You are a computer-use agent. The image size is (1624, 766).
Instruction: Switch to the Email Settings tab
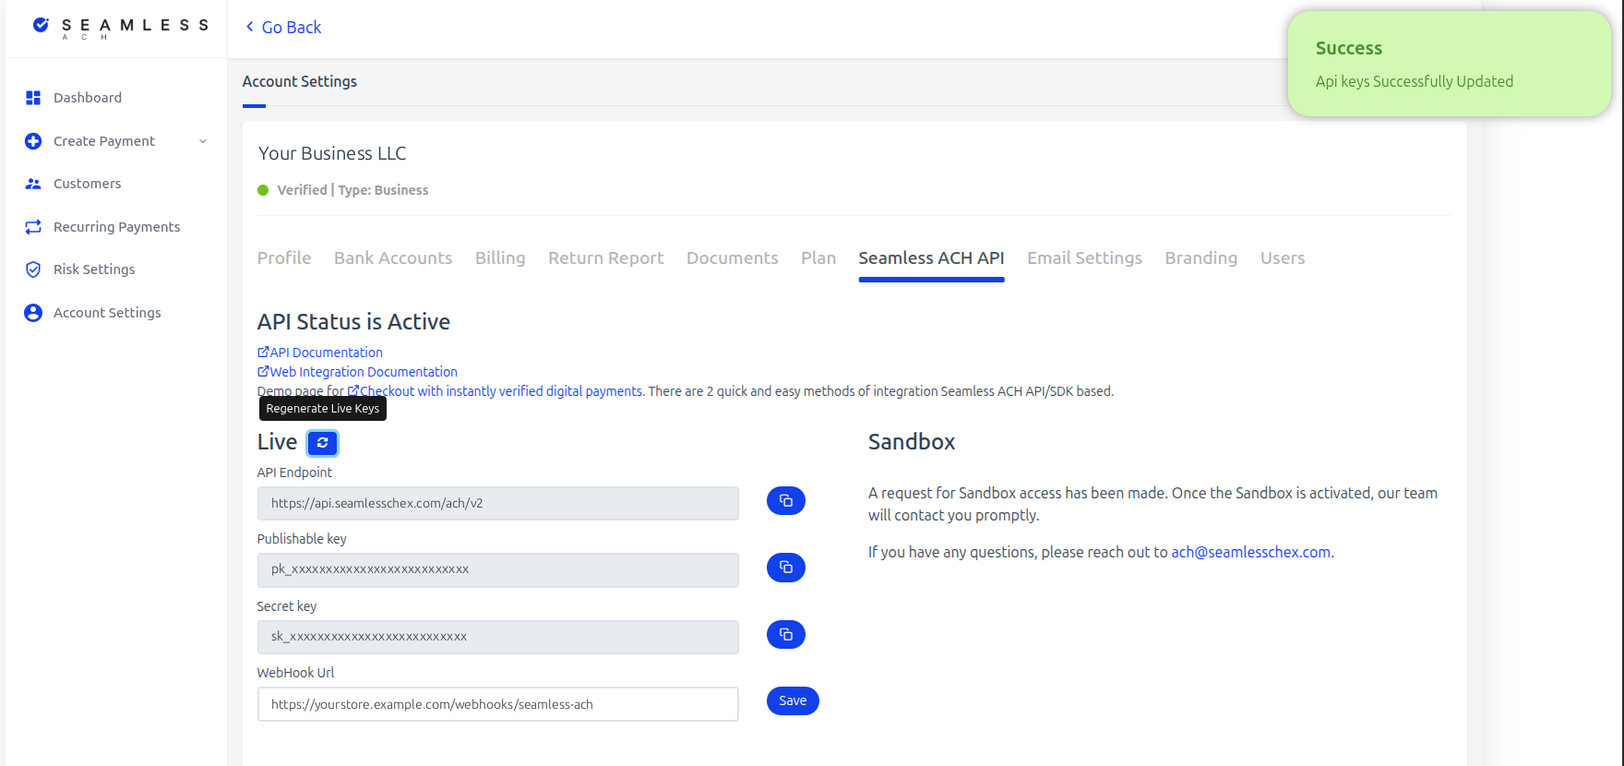click(x=1085, y=258)
